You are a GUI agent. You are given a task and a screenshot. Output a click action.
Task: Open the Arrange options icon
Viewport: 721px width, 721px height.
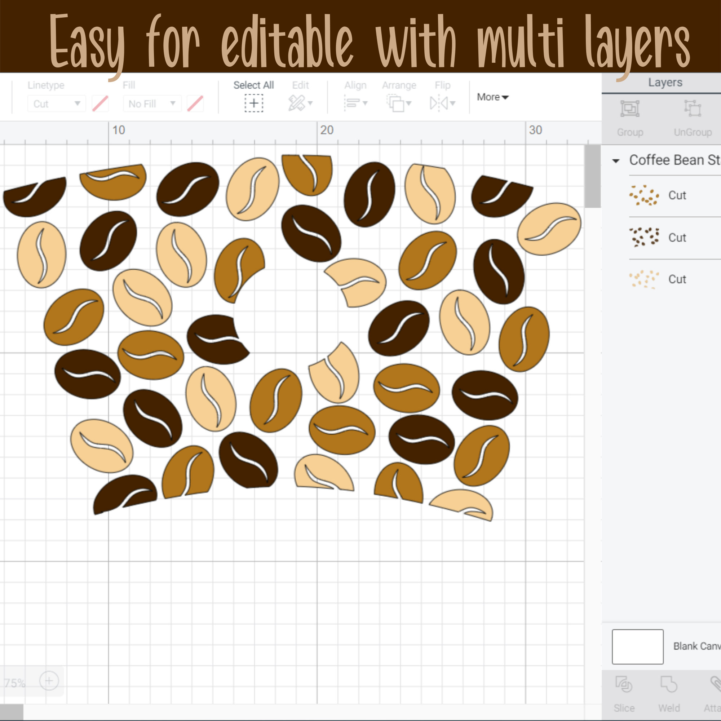click(399, 103)
